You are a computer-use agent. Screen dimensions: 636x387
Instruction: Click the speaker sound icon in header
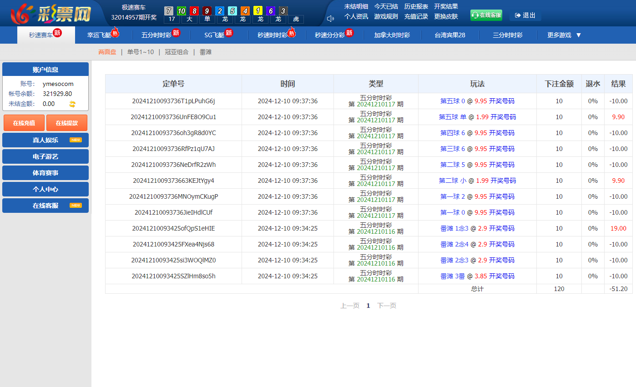tap(330, 19)
